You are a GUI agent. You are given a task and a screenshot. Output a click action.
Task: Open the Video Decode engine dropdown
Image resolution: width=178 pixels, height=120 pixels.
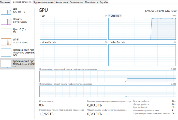[109, 42]
